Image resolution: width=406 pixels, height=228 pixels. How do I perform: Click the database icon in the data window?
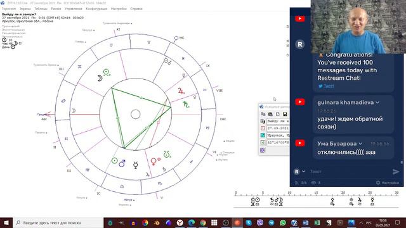point(270,114)
